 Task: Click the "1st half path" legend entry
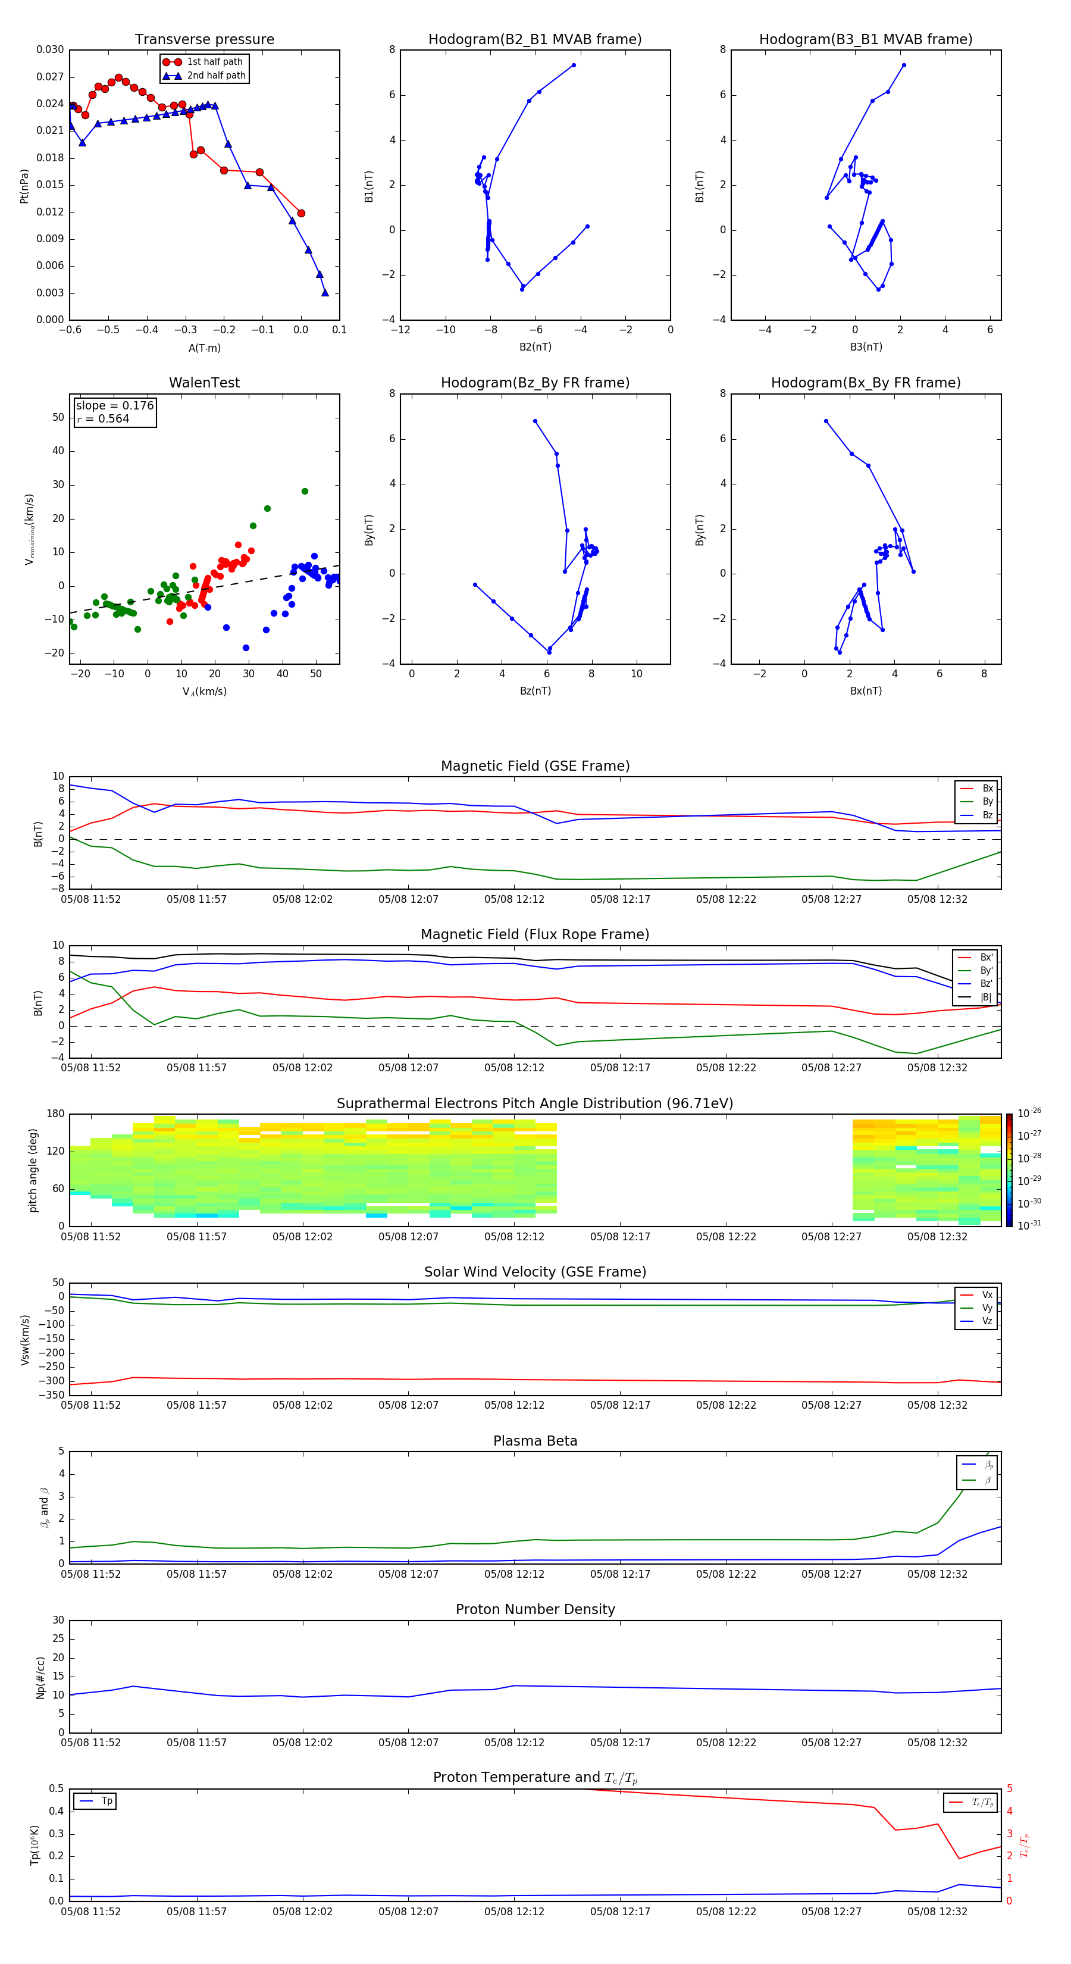coord(203,62)
